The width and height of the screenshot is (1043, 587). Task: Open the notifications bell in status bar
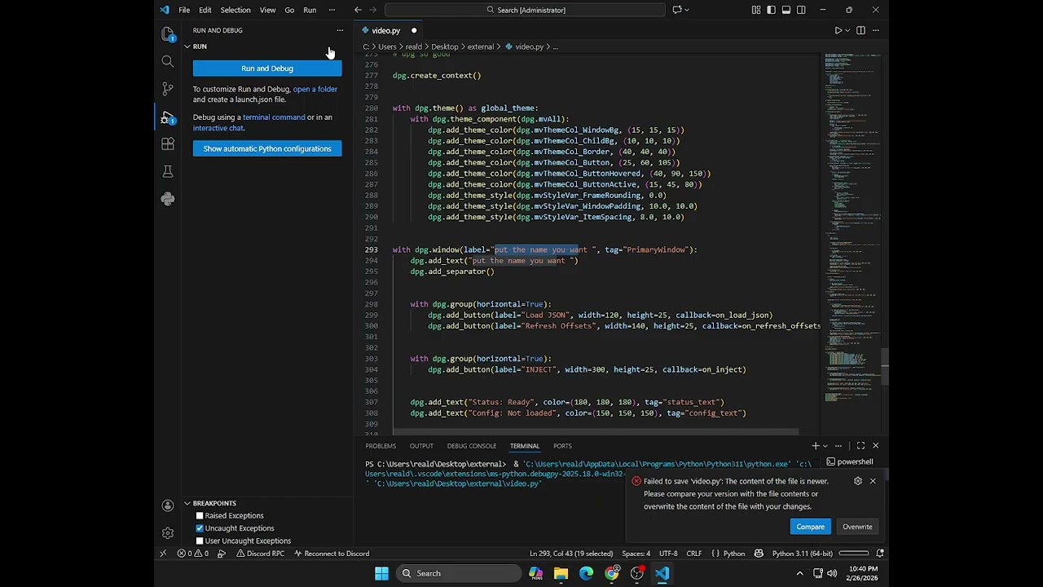880,554
